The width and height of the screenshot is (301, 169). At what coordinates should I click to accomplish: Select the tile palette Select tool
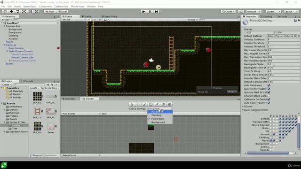pyautogui.click(x=132, y=104)
